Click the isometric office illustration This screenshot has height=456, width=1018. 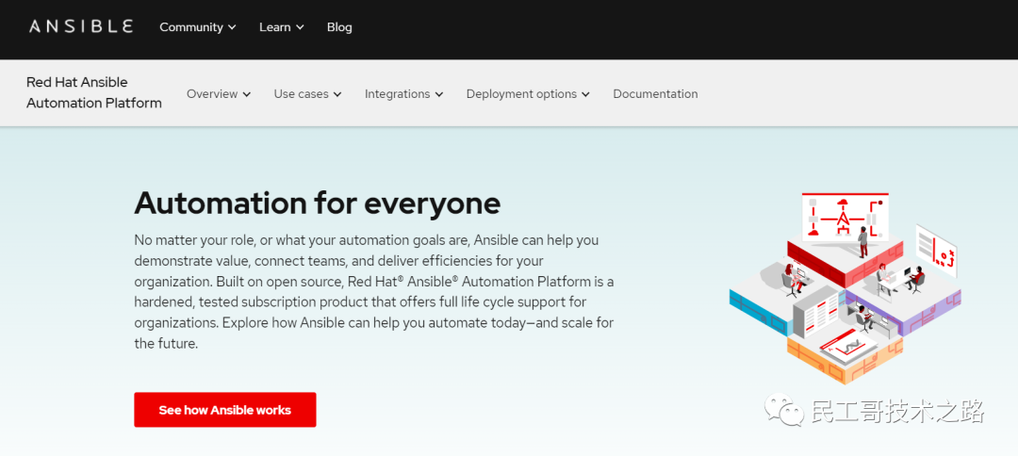click(845, 288)
